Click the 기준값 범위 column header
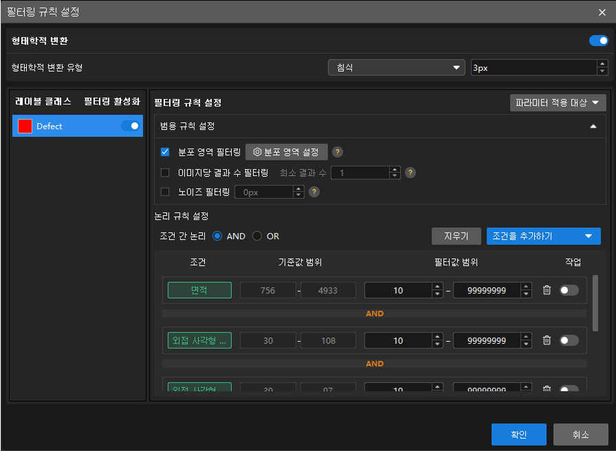 click(300, 262)
